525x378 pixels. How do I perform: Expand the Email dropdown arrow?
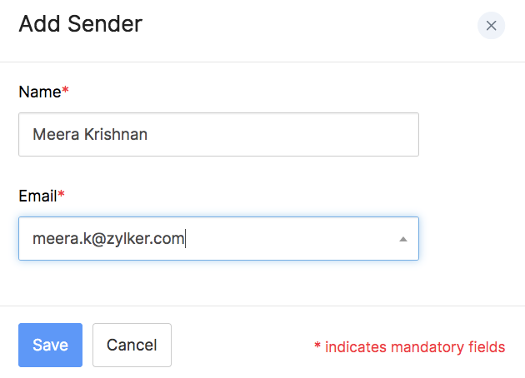[402, 239]
